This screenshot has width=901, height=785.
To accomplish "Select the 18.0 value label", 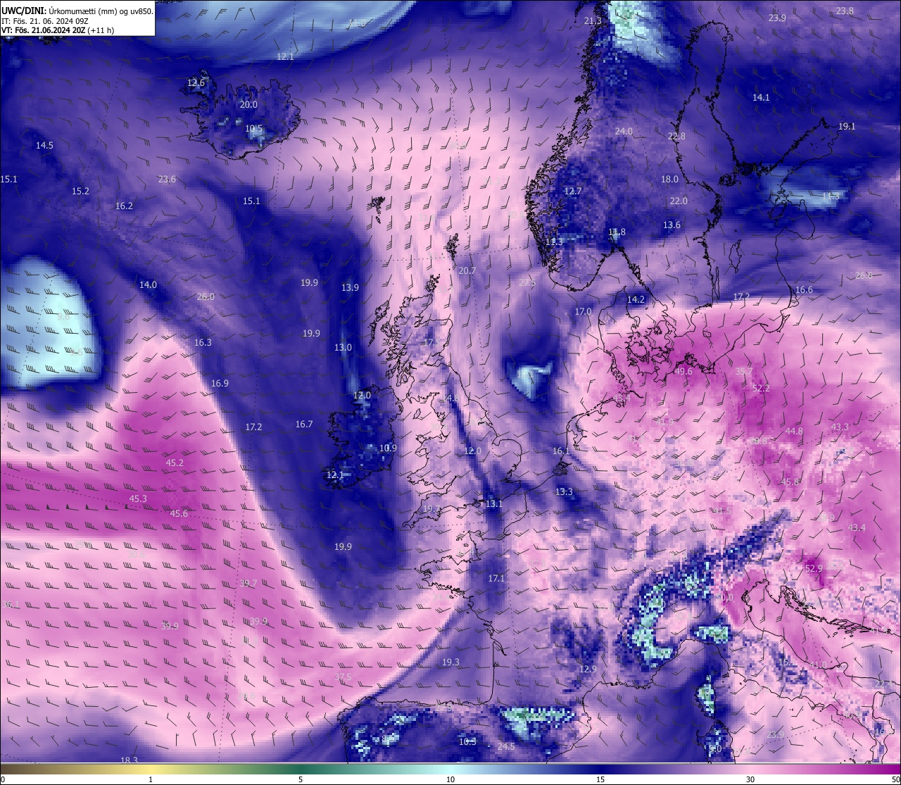I will [669, 180].
